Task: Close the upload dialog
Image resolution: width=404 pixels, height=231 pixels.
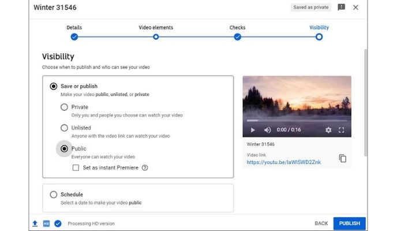Action: pos(356,8)
